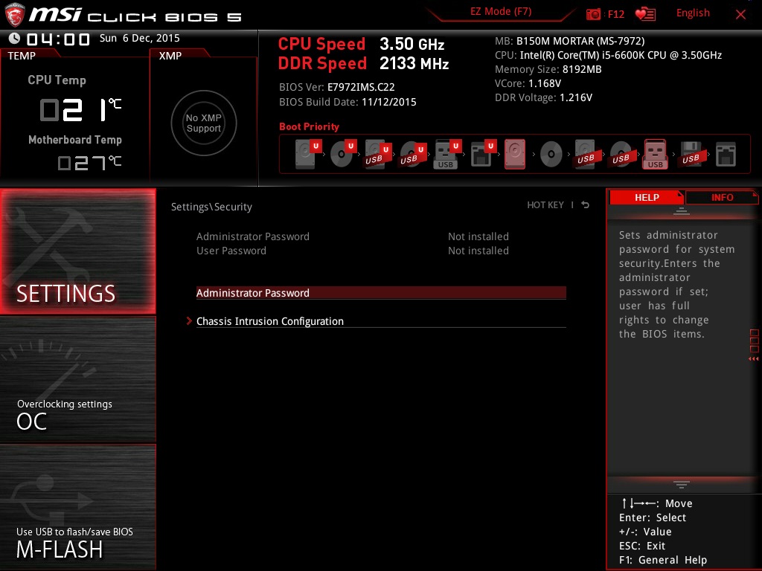Select the UEFI network boot icon with U badge
Viewport: 762px width, 571px height.
coord(481,155)
